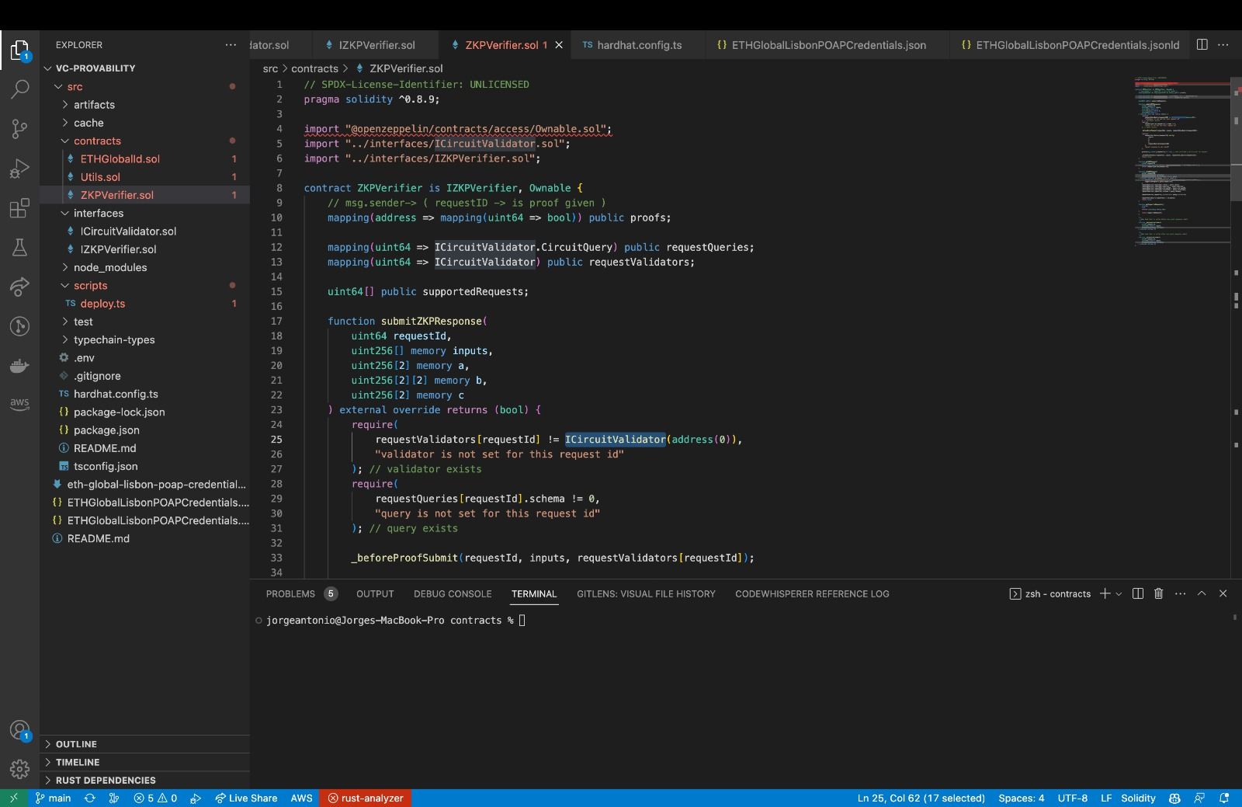Open the Source Control view

click(19, 129)
